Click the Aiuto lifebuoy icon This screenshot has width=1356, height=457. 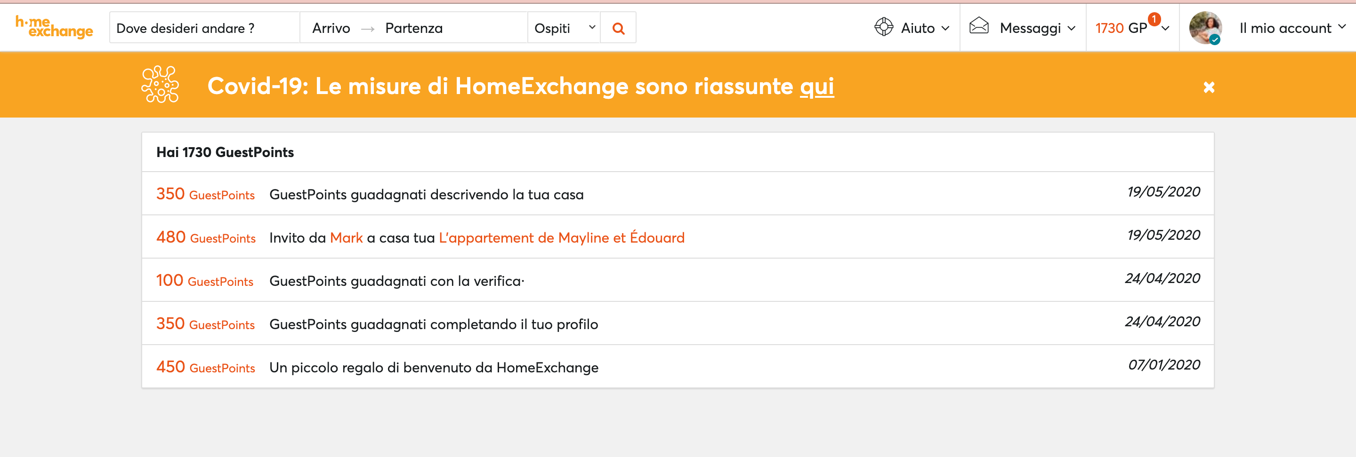pos(884,27)
